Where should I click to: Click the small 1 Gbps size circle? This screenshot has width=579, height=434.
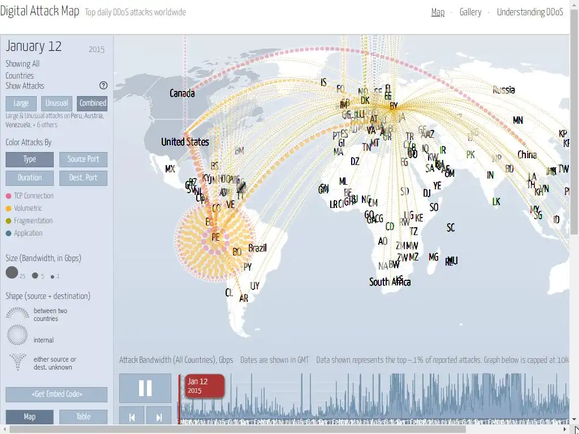pos(52,276)
